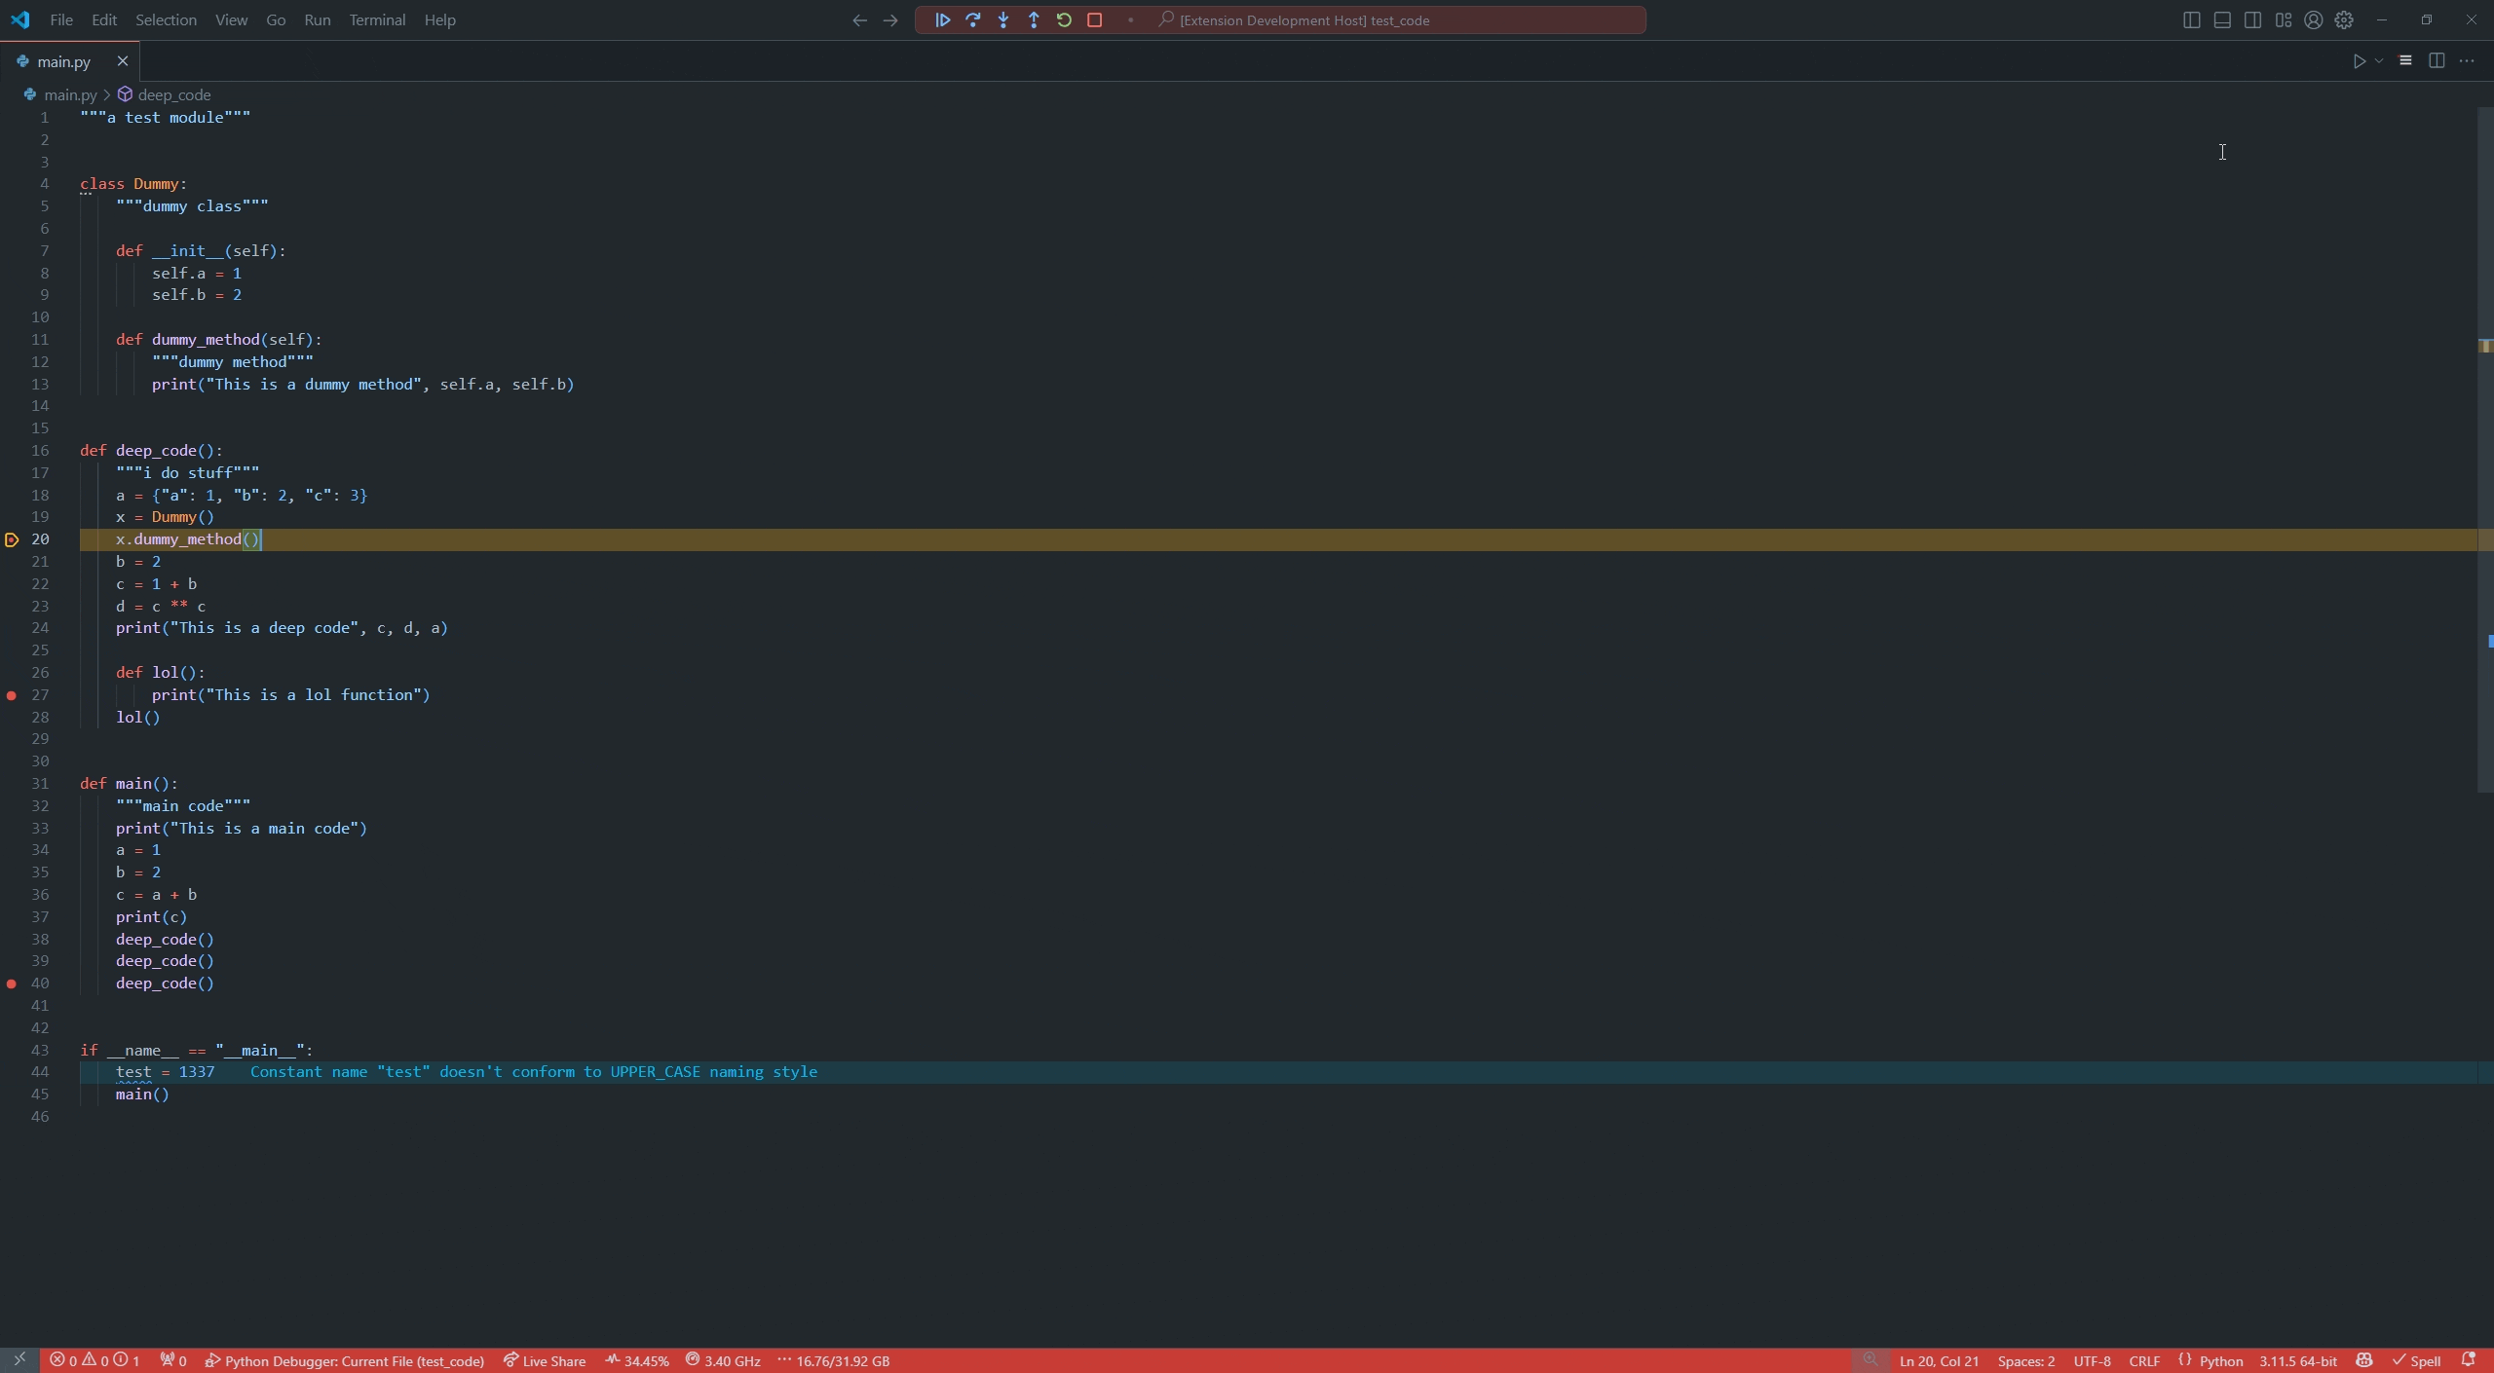
Task: Stop the debugger with the red square
Action: [x=1094, y=19]
